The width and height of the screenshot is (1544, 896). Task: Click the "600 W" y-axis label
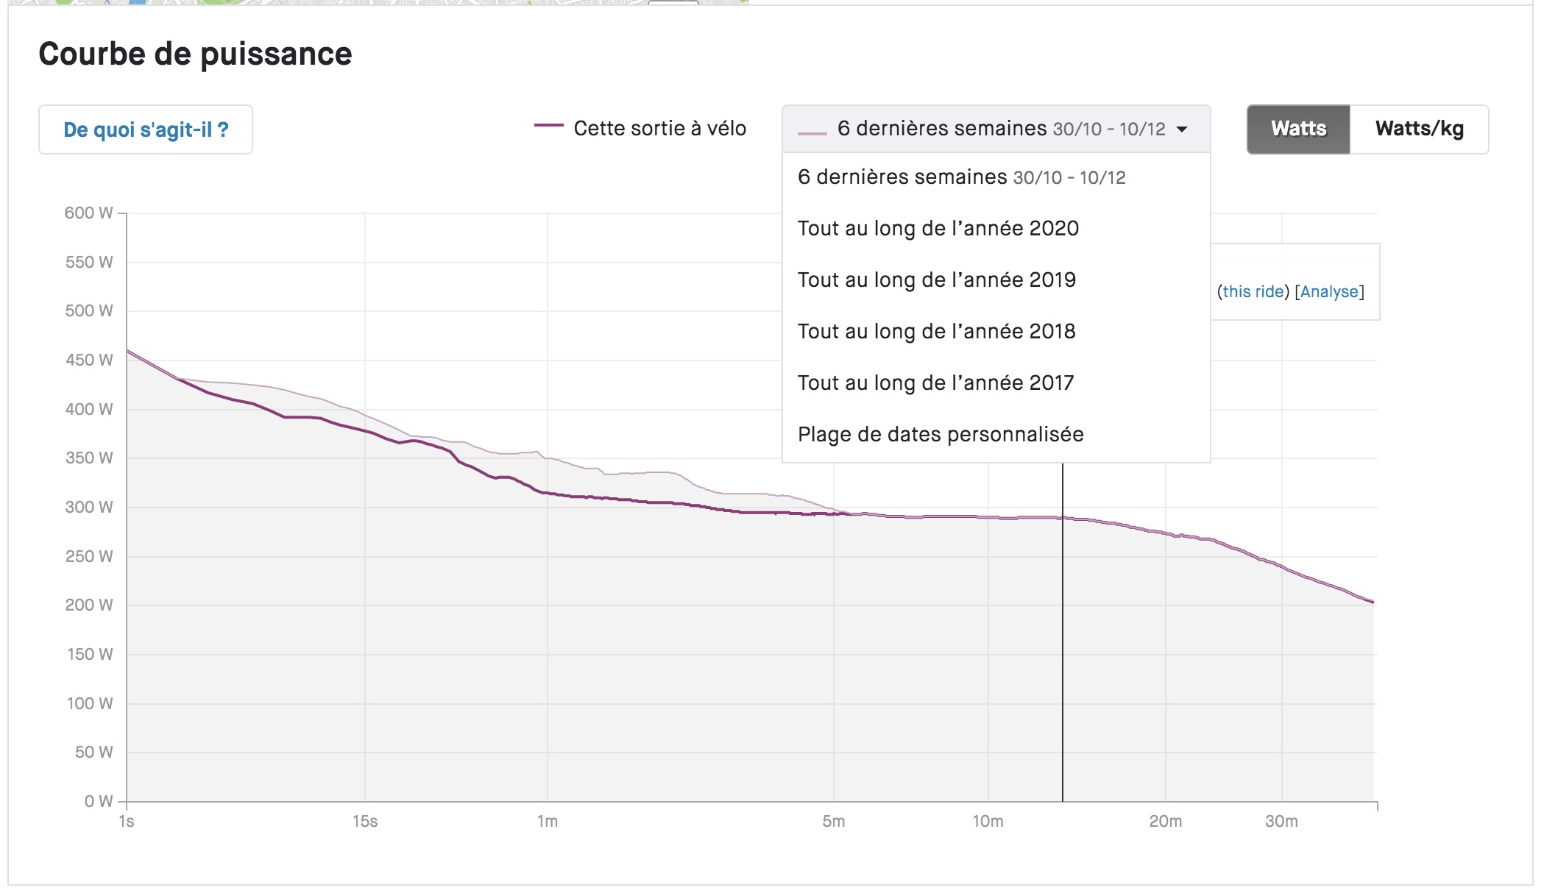tap(88, 213)
